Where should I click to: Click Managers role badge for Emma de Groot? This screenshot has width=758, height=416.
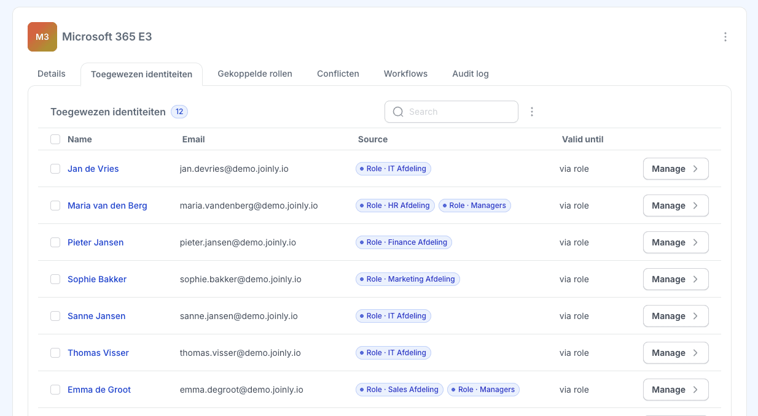[483, 390]
